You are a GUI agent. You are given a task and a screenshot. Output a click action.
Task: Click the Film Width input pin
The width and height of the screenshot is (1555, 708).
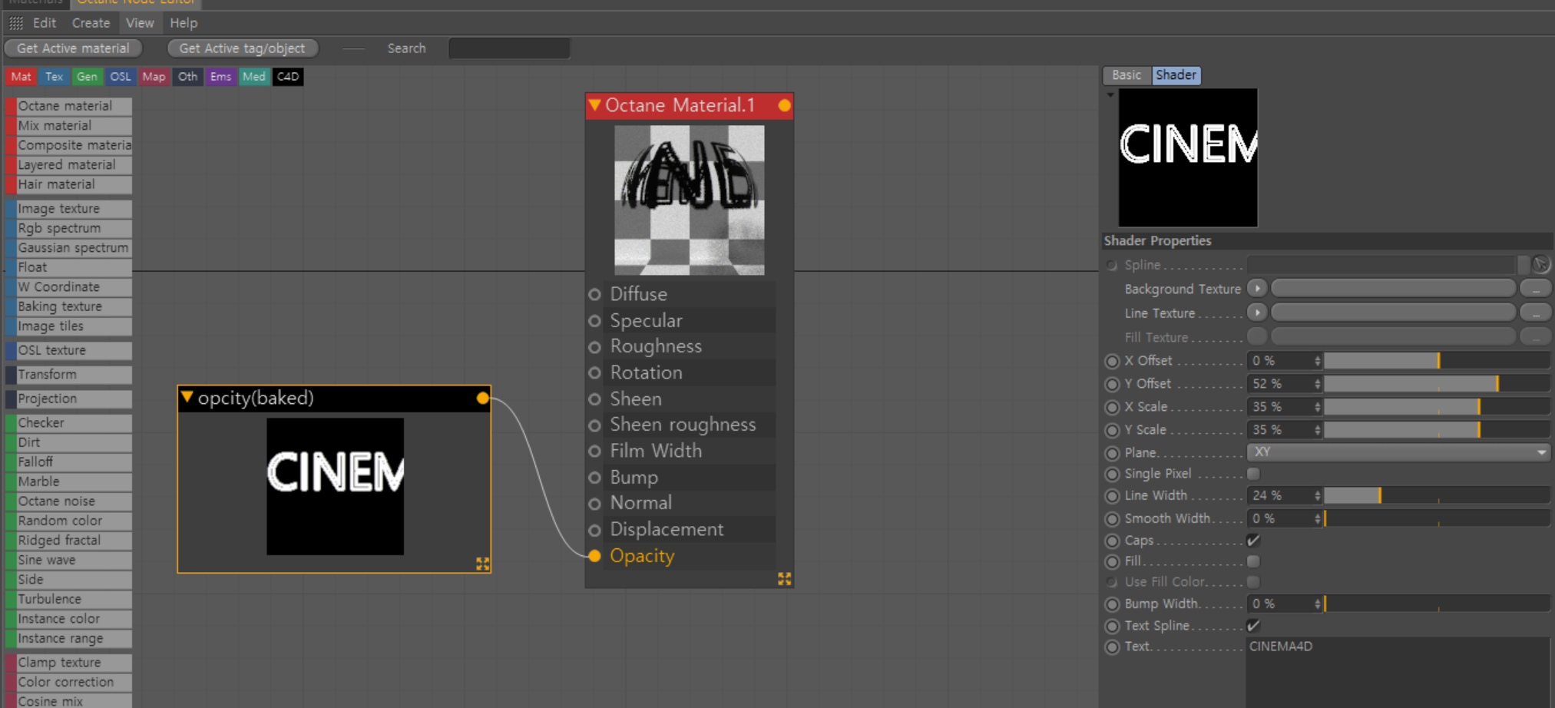click(x=594, y=452)
